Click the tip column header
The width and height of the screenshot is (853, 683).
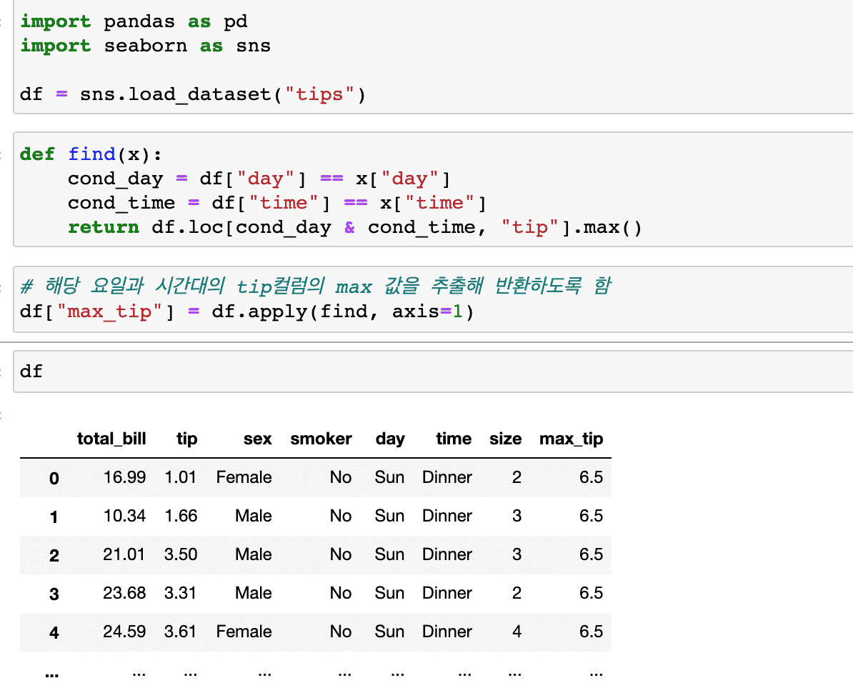pyautogui.click(x=186, y=439)
